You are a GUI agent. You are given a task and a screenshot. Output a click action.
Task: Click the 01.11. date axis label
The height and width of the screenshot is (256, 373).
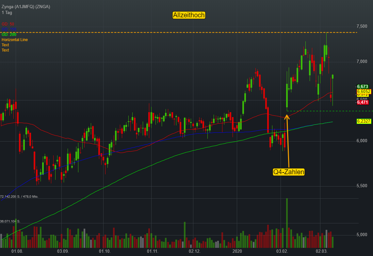click(153, 251)
